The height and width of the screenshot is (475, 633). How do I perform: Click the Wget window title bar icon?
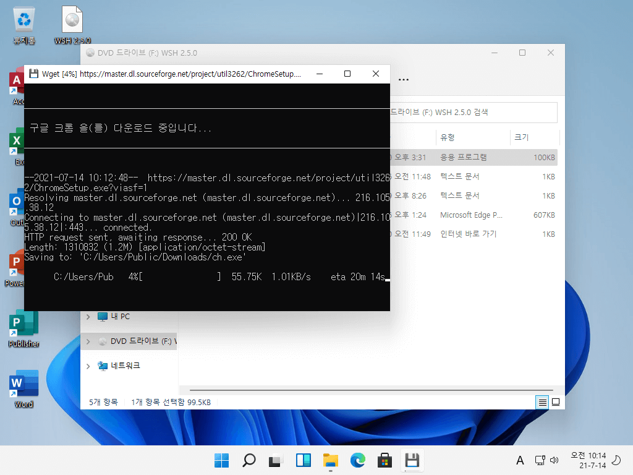[34, 74]
